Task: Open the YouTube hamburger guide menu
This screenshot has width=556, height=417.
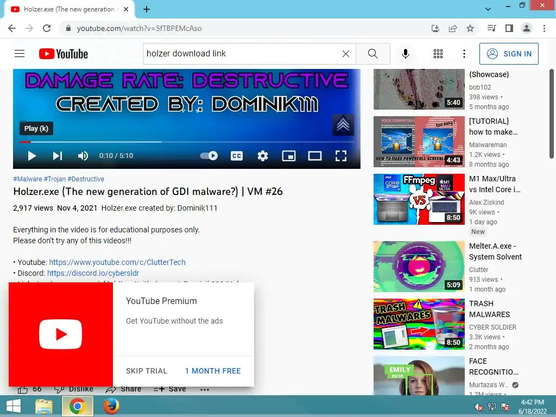Action: (x=20, y=54)
